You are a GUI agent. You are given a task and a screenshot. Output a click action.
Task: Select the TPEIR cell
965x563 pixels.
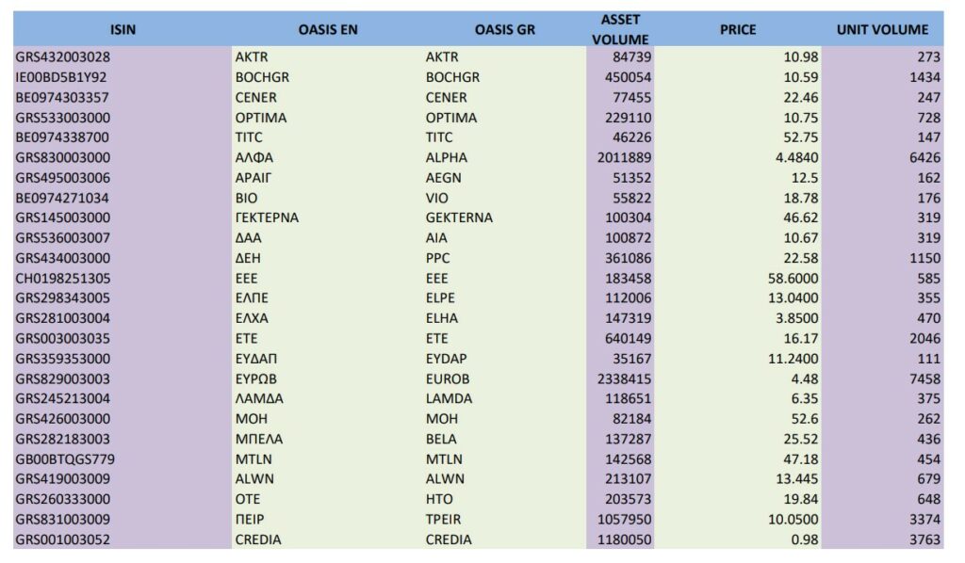pyautogui.click(x=443, y=520)
